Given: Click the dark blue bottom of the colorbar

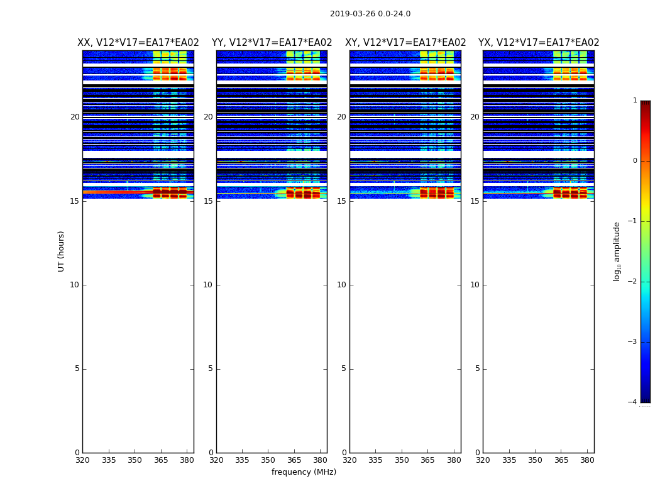Looking at the screenshot, I should (646, 398).
